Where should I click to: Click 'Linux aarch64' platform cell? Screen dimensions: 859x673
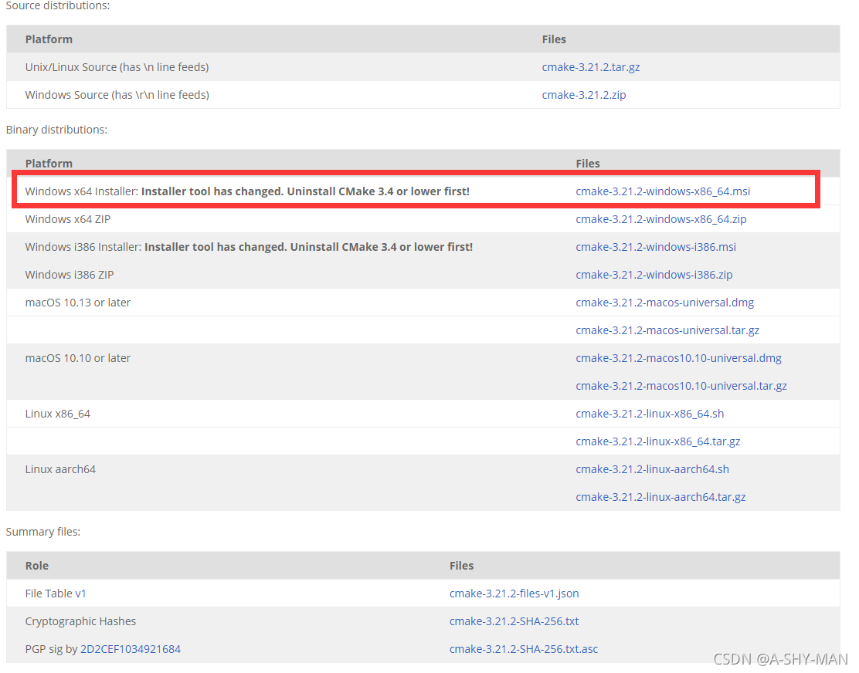pos(60,469)
